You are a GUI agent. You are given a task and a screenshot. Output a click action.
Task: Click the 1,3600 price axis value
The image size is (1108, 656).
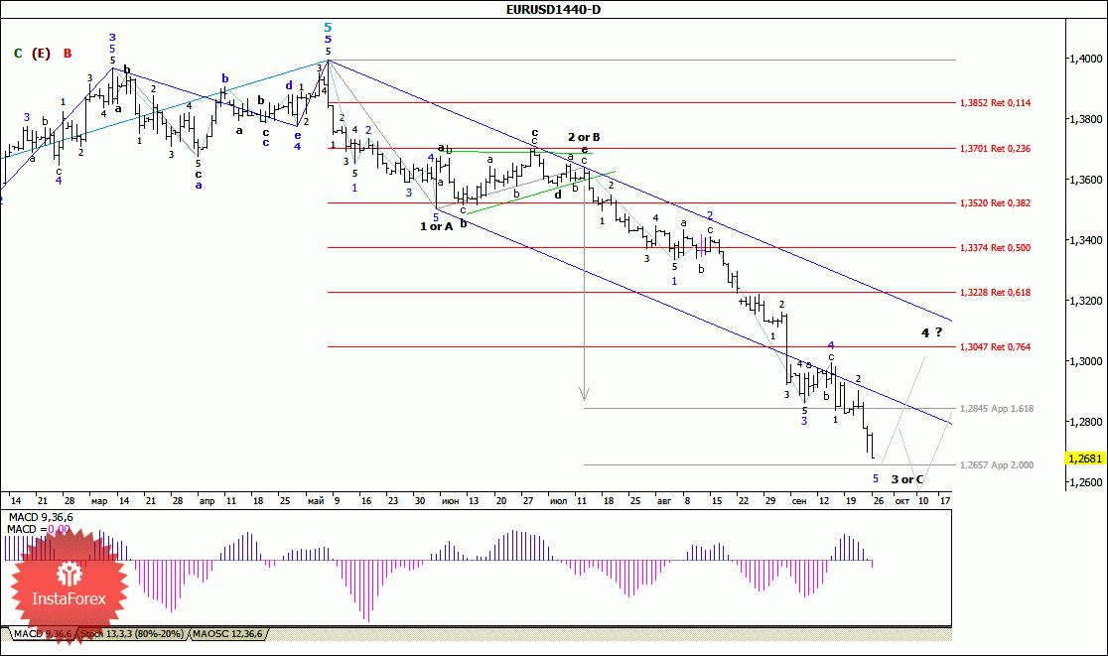tap(1086, 180)
